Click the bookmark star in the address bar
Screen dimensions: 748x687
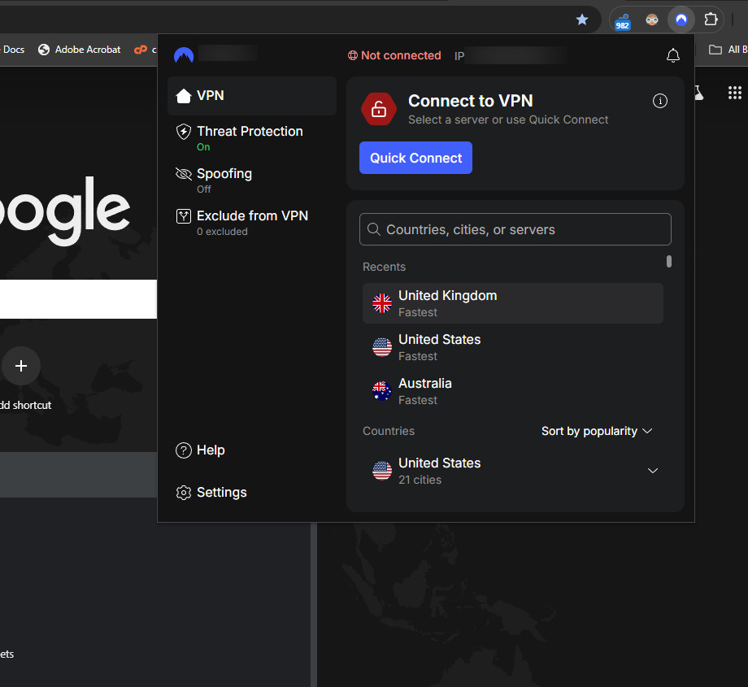coord(582,19)
